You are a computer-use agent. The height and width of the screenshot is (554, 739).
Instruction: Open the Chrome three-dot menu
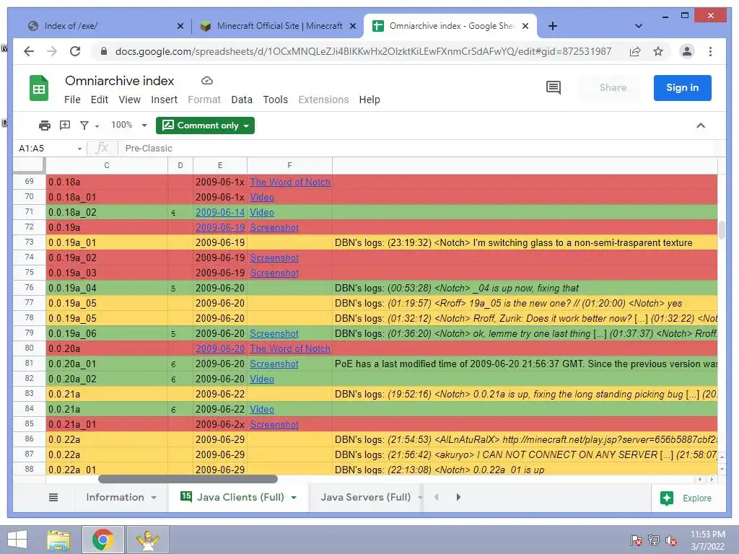pyautogui.click(x=710, y=51)
